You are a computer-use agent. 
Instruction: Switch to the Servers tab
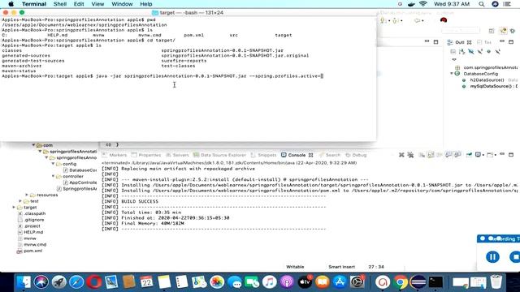(x=177, y=155)
